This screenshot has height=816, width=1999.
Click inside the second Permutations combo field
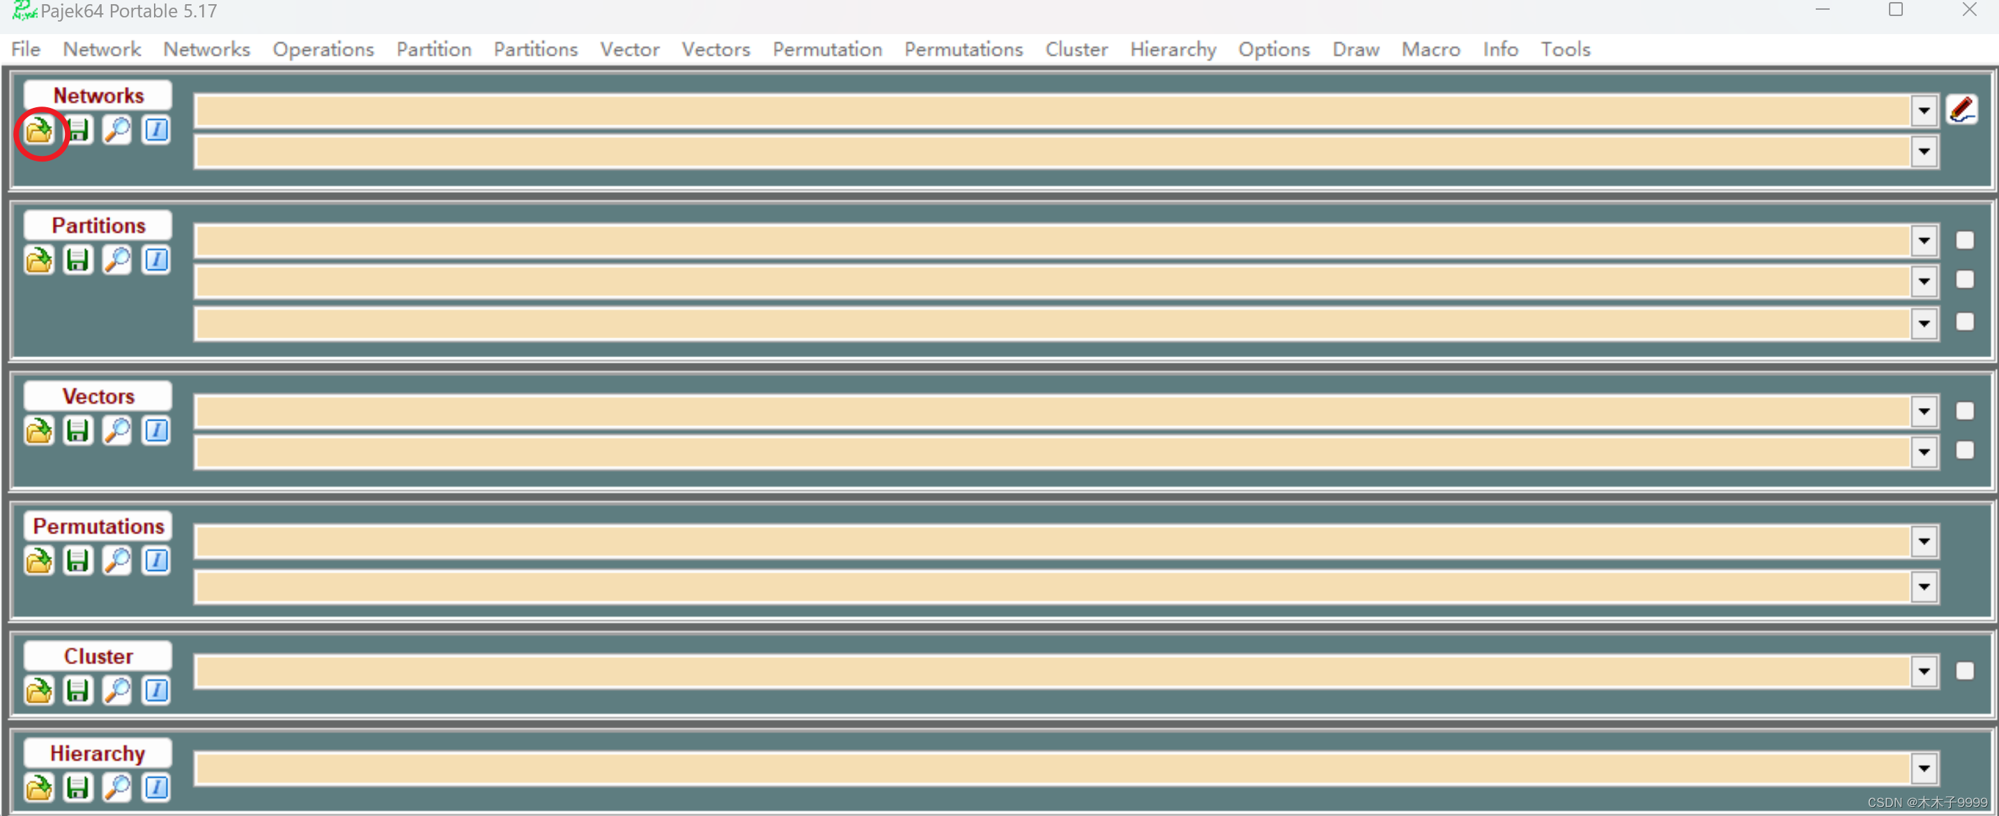point(1048,587)
